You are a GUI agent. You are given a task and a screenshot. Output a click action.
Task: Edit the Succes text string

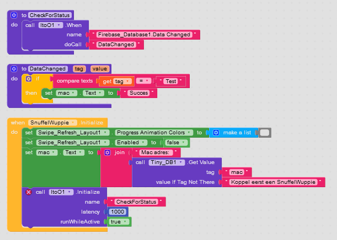pyautogui.click(x=138, y=93)
